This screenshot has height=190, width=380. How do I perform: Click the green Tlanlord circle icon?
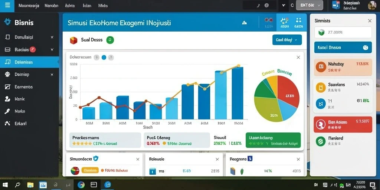(321, 141)
